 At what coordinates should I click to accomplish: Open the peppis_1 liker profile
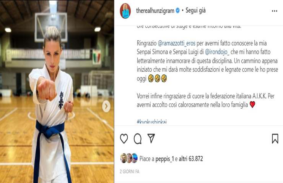(x=164, y=159)
